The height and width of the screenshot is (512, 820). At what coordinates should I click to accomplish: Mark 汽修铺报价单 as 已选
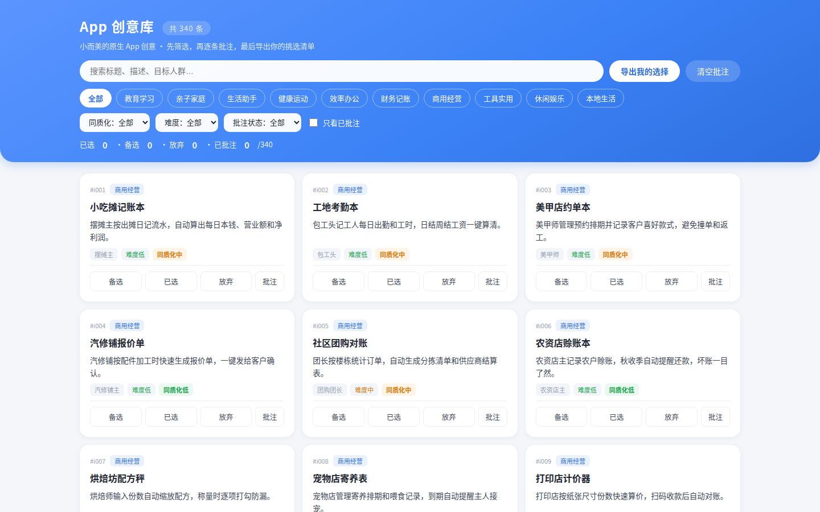pyautogui.click(x=171, y=417)
